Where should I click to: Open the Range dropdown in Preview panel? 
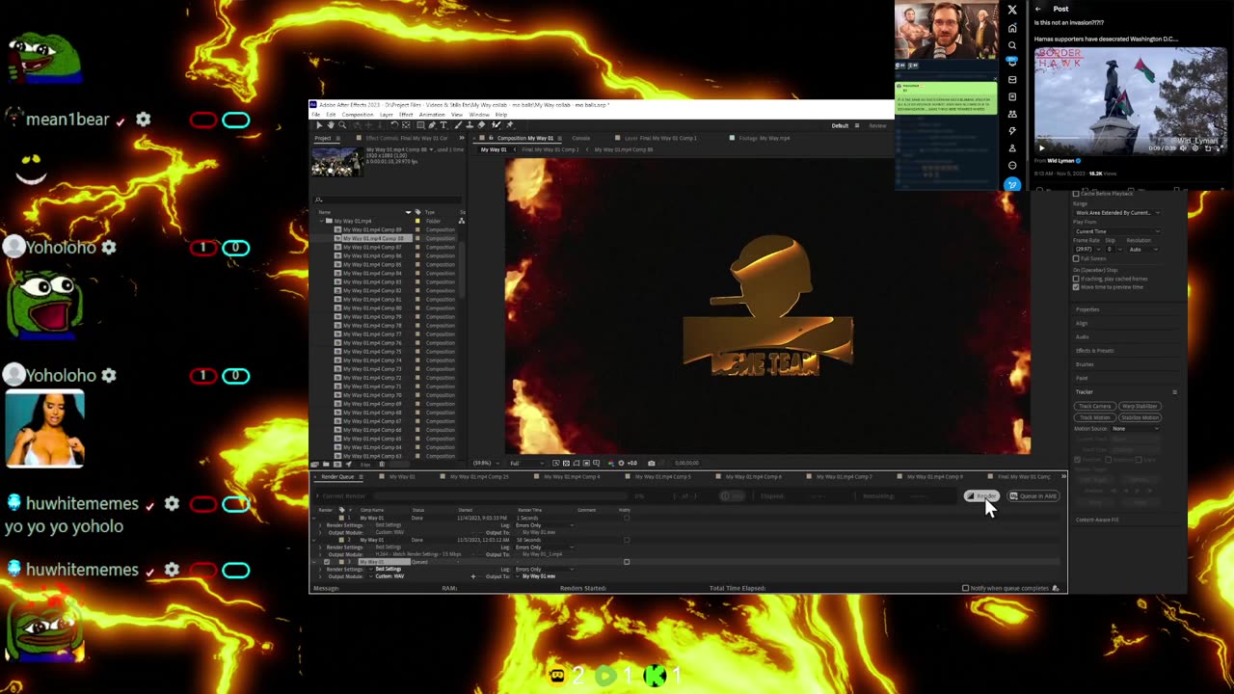pos(1117,213)
